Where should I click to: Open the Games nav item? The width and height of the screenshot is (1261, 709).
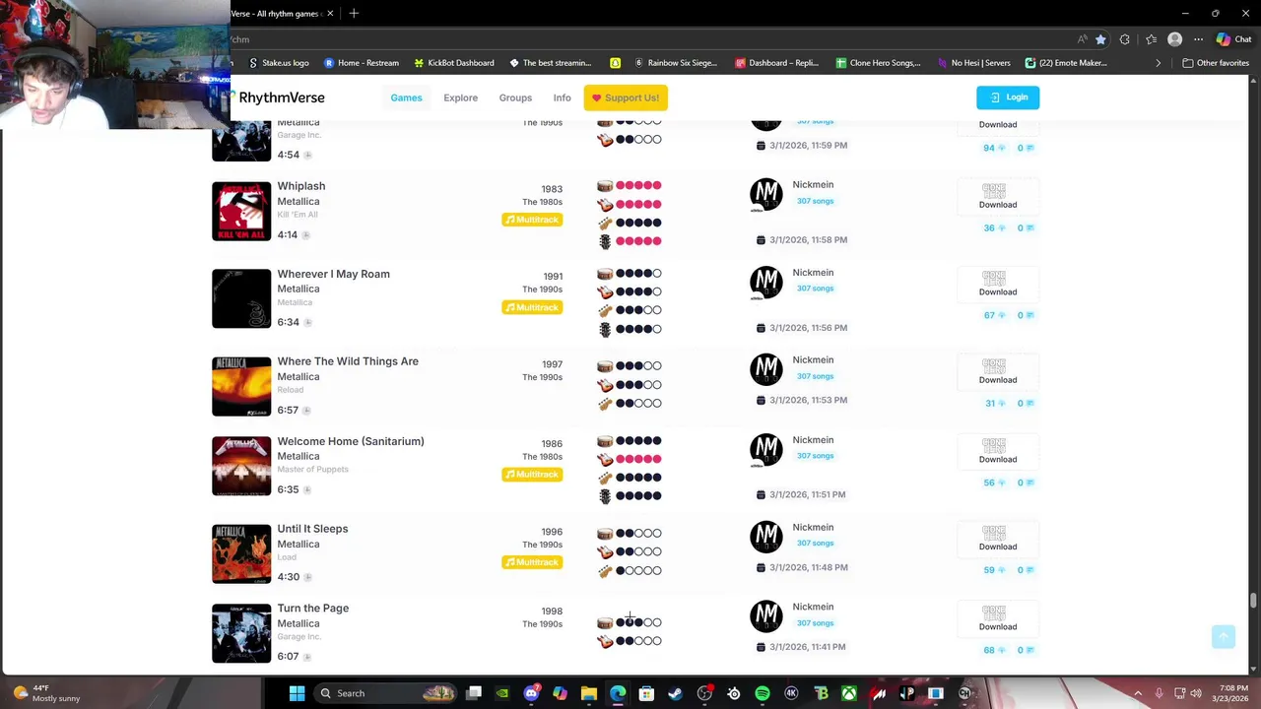tap(406, 97)
